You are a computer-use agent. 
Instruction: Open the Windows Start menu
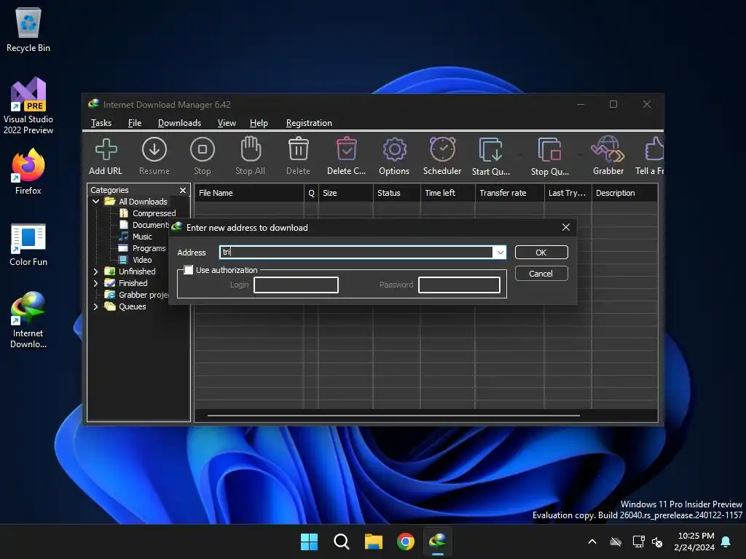(309, 542)
